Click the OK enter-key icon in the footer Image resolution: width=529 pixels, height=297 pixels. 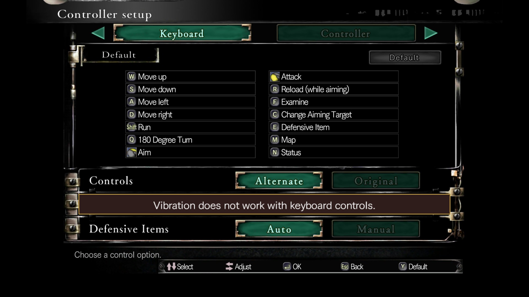tap(287, 266)
